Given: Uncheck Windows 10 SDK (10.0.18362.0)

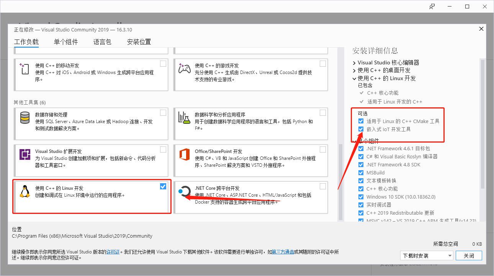Looking at the screenshot, I should 361,197.
